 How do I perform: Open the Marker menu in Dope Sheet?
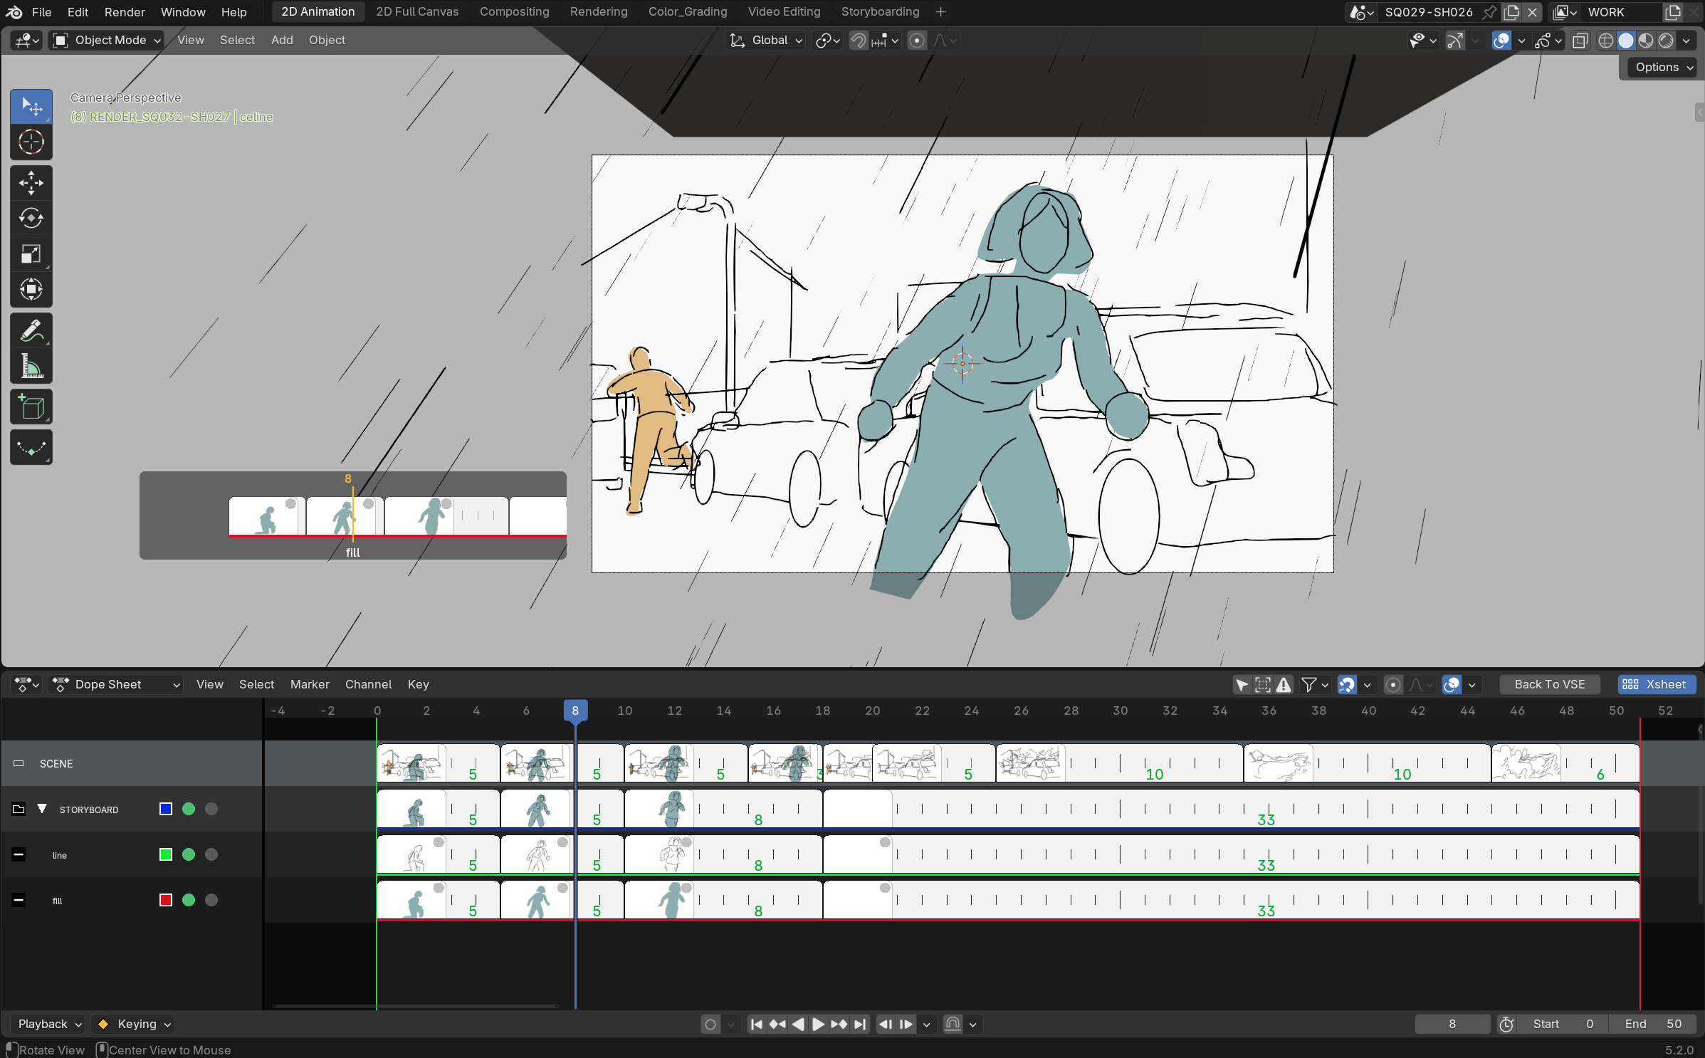point(310,684)
